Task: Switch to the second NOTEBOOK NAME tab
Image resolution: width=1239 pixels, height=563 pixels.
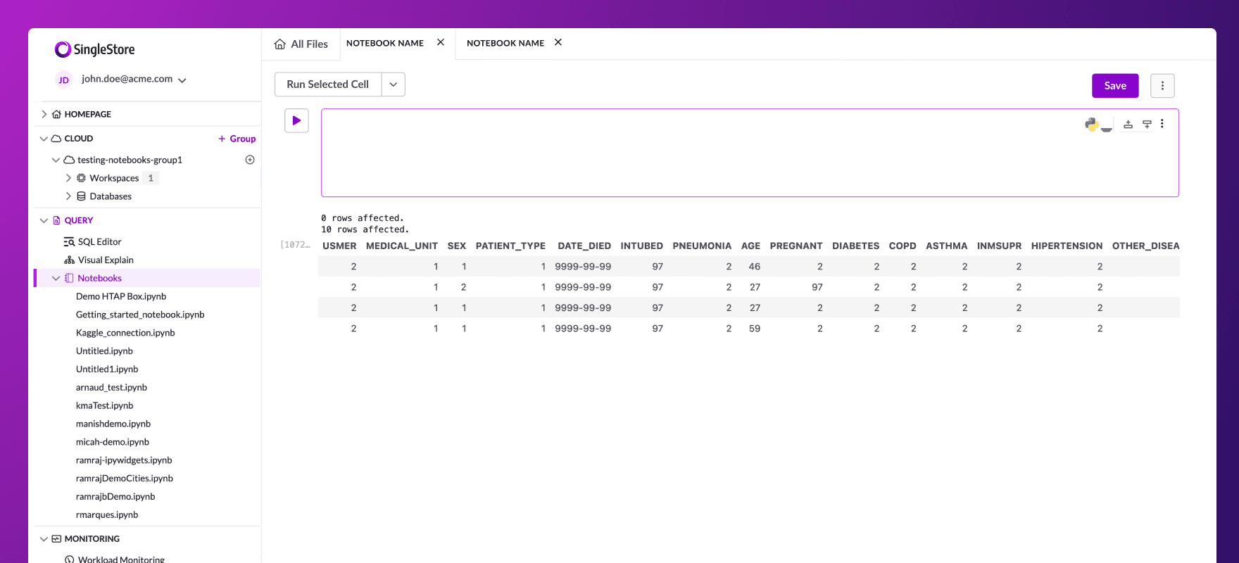Action: (x=505, y=43)
